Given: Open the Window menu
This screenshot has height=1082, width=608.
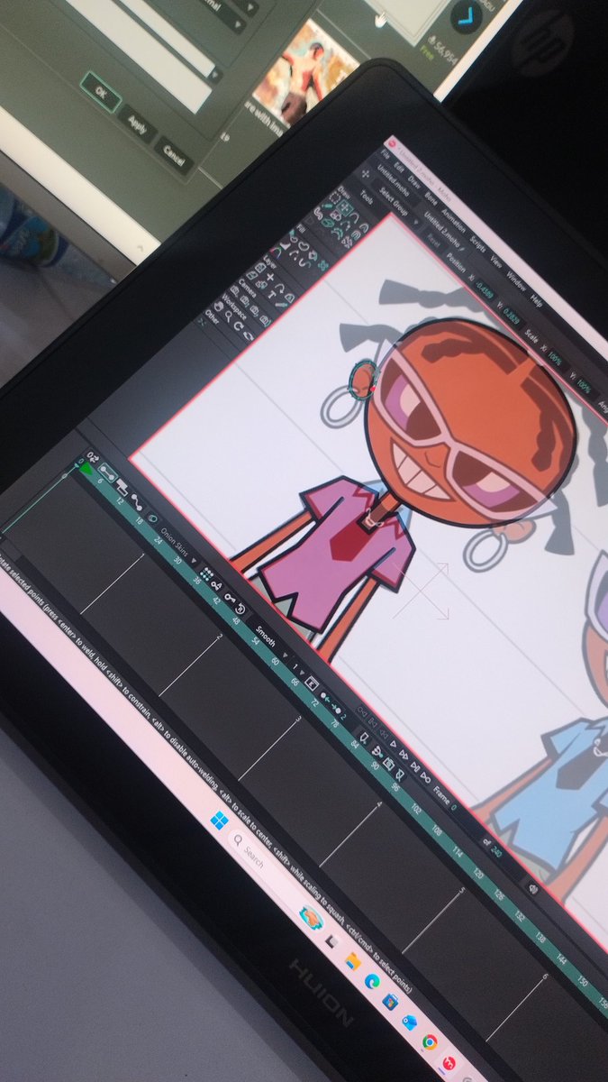Looking at the screenshot, I should 516,280.
